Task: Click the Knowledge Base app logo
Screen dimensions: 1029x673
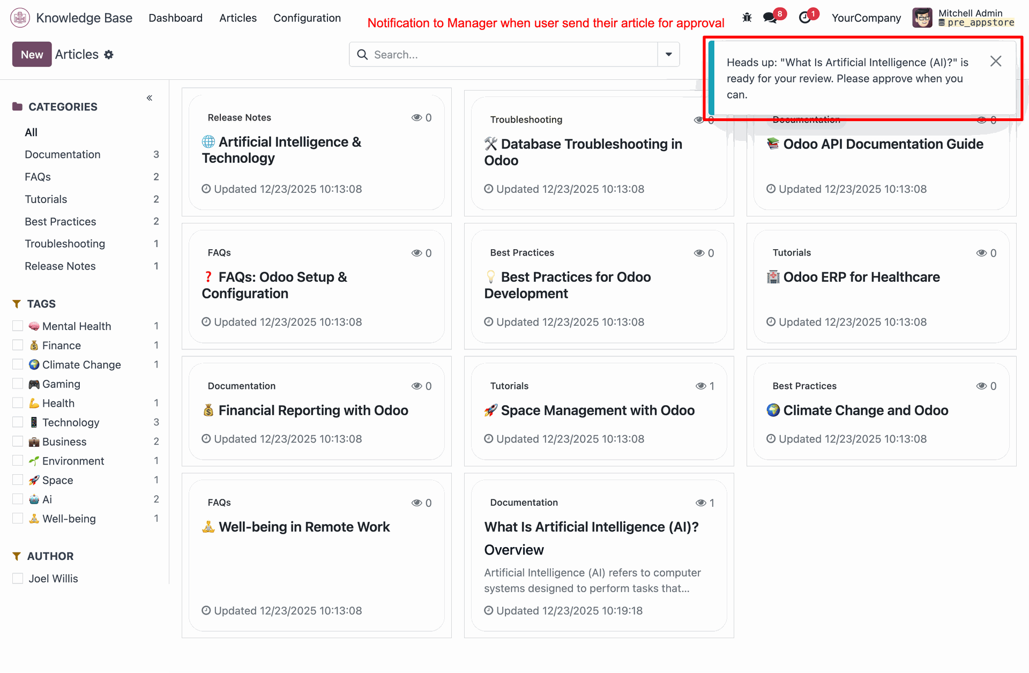Action: click(20, 18)
